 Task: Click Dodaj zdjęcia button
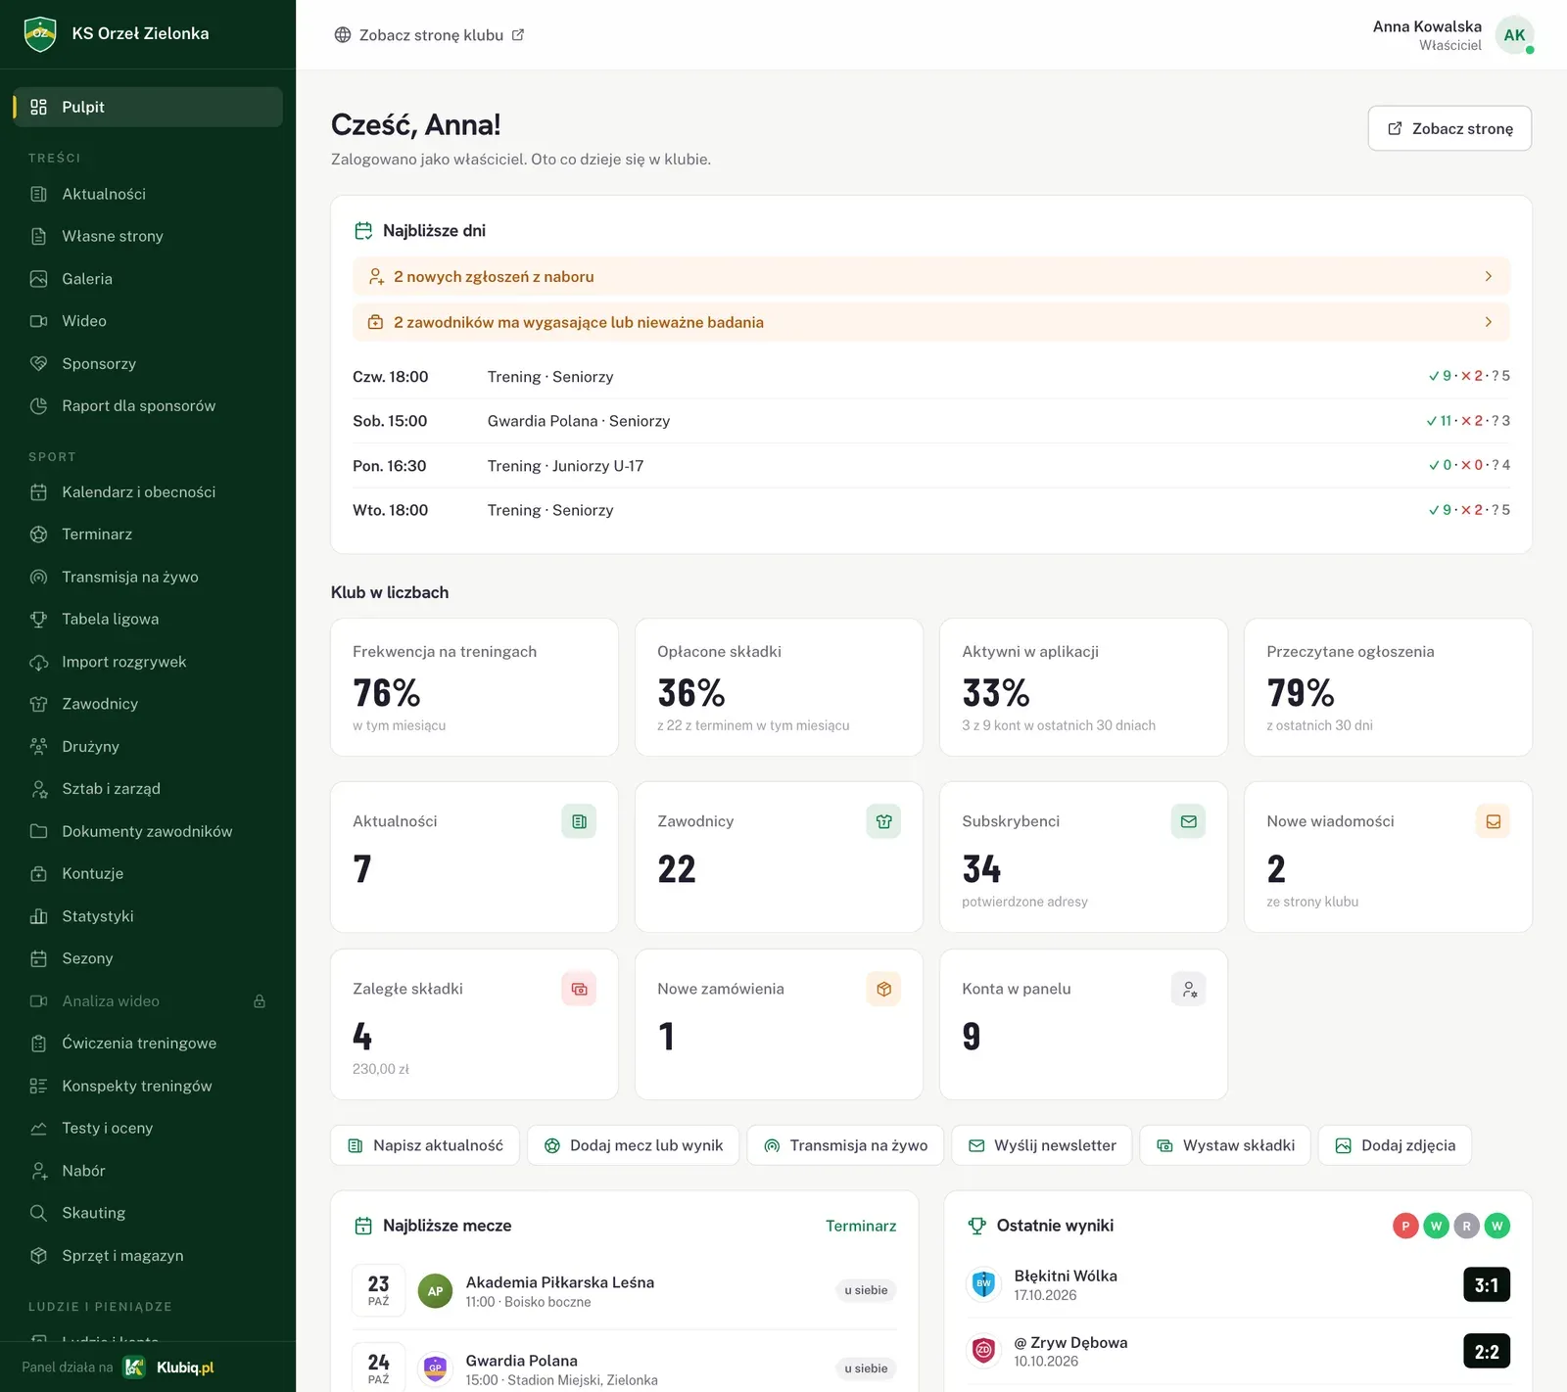pyautogui.click(x=1396, y=1145)
